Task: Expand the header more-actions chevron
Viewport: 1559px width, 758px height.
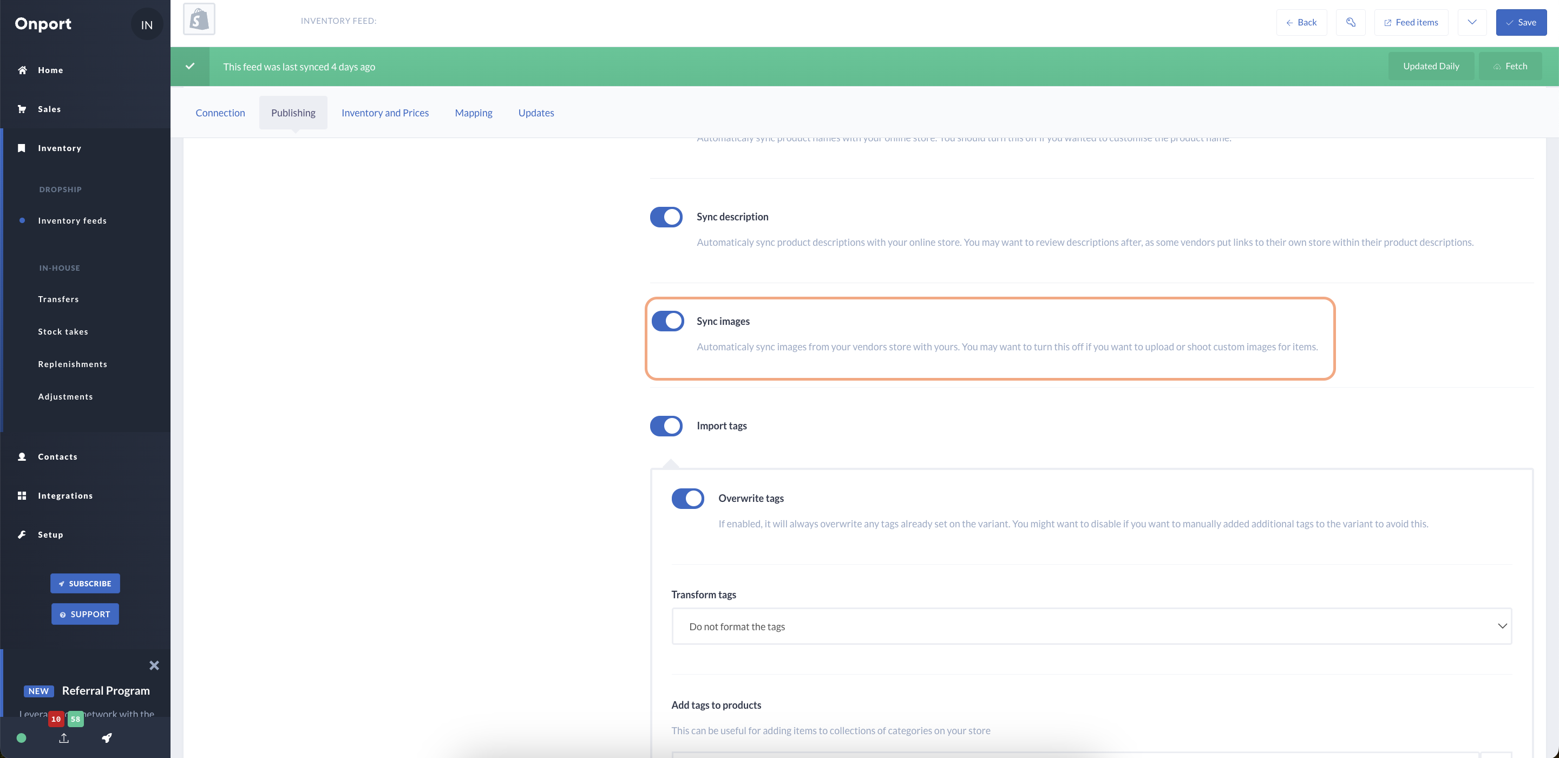Action: [1472, 22]
